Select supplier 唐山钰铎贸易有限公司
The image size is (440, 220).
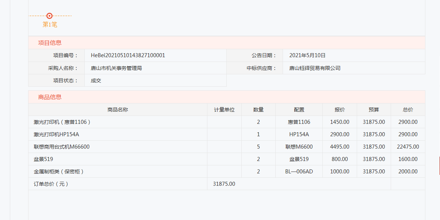(315, 68)
